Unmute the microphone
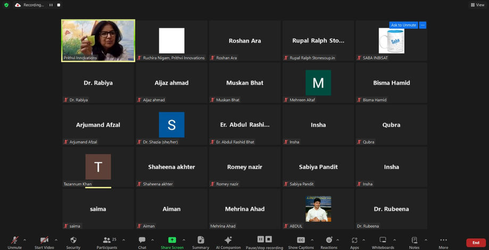489x250 pixels. [x=14, y=241]
